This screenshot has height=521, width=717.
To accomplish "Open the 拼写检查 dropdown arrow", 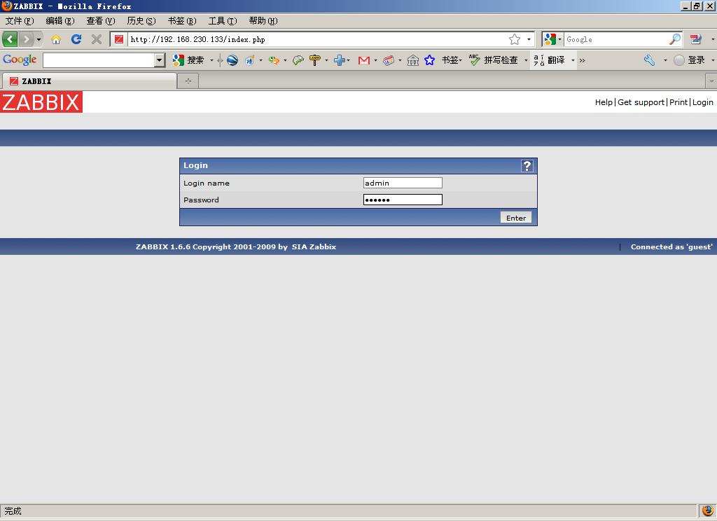I will pos(526,60).
